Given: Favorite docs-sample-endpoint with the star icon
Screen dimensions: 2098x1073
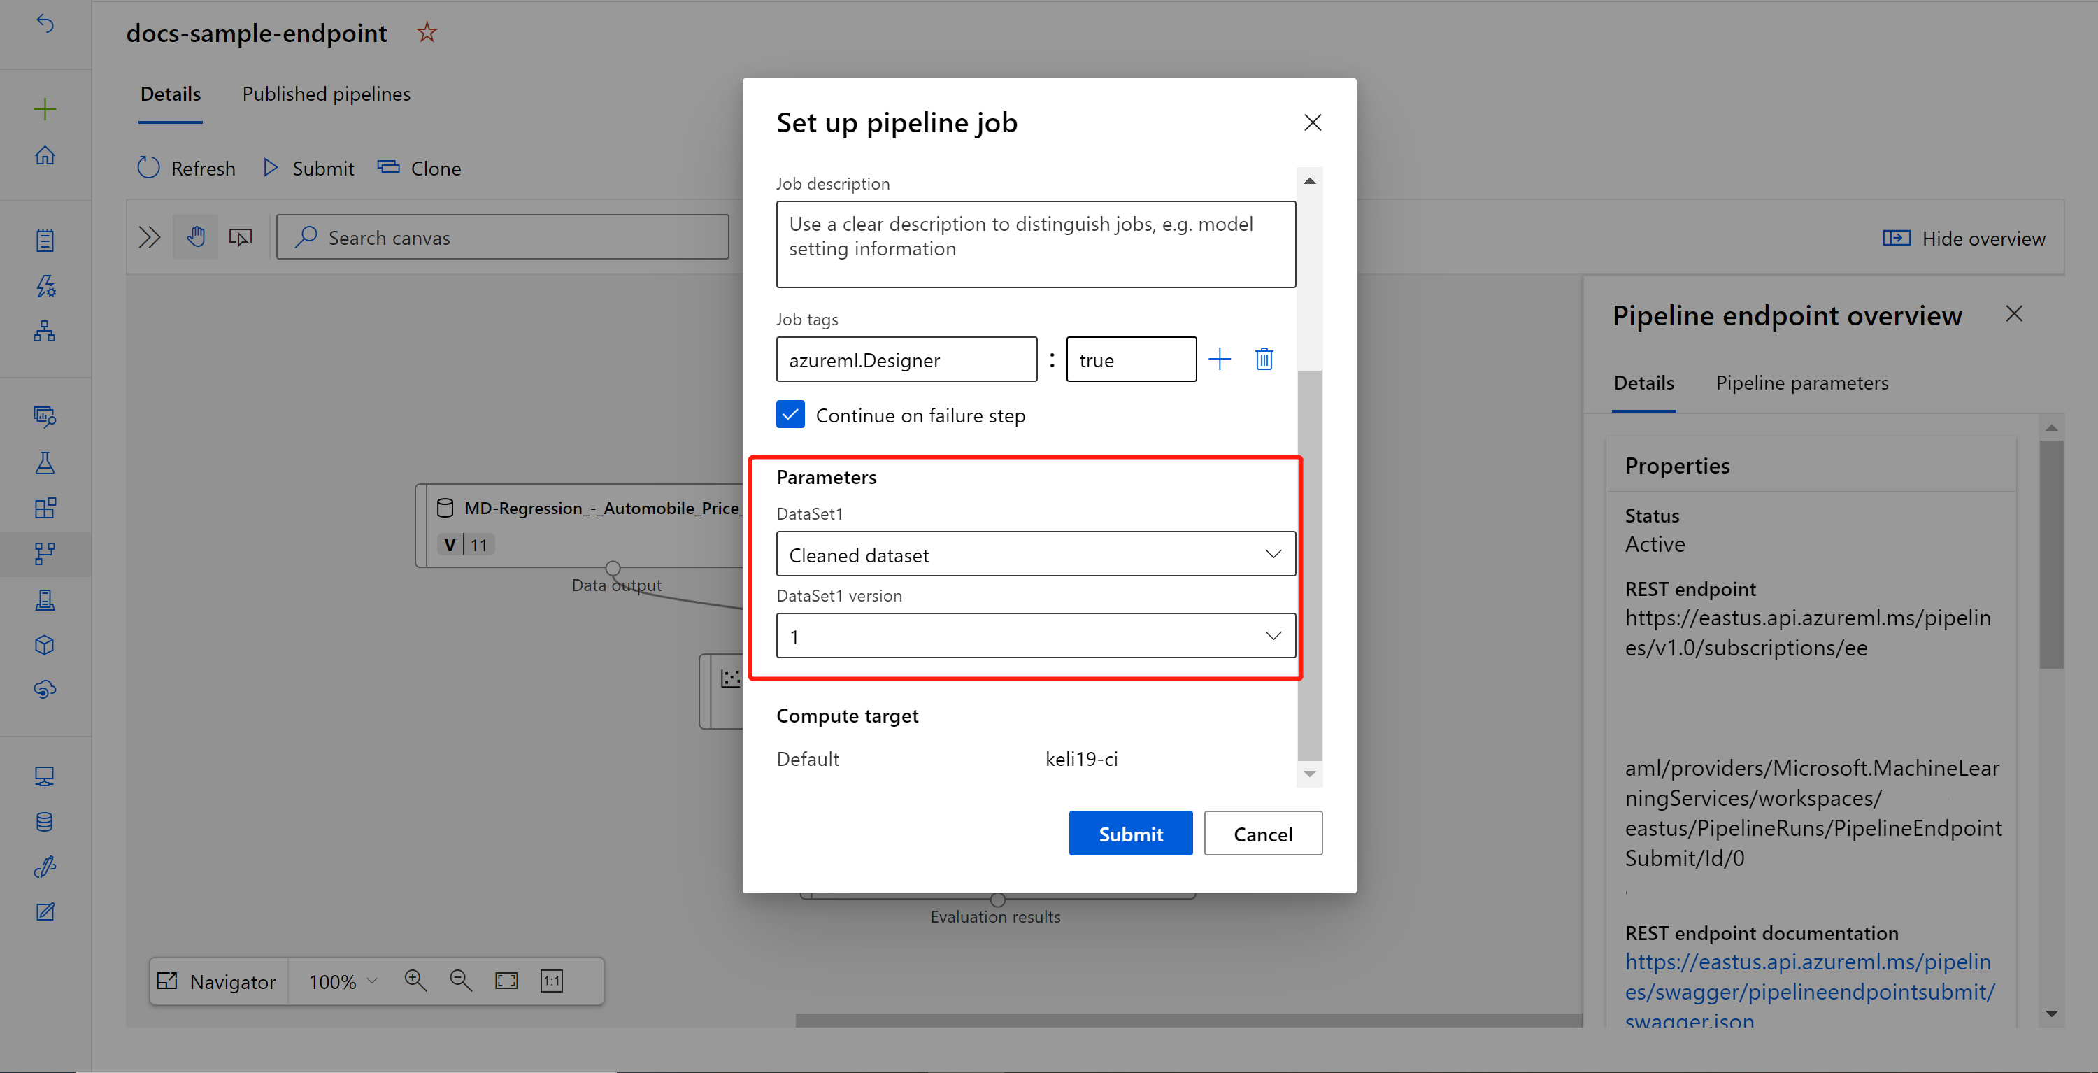Looking at the screenshot, I should 427,33.
